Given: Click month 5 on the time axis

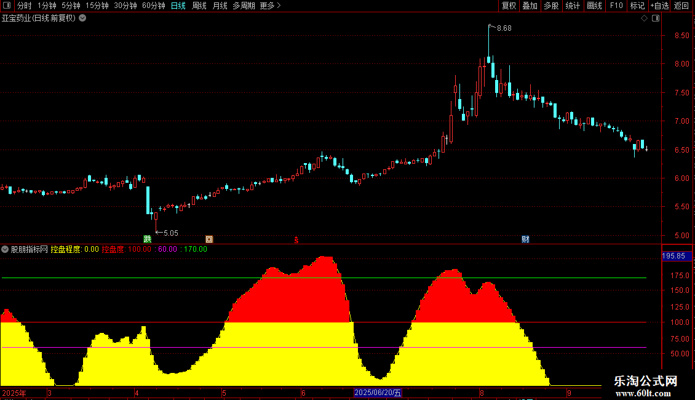Looking at the screenshot, I should 224,393.
